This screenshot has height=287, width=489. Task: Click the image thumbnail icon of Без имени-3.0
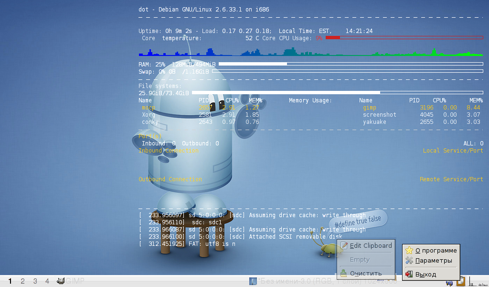(253, 281)
